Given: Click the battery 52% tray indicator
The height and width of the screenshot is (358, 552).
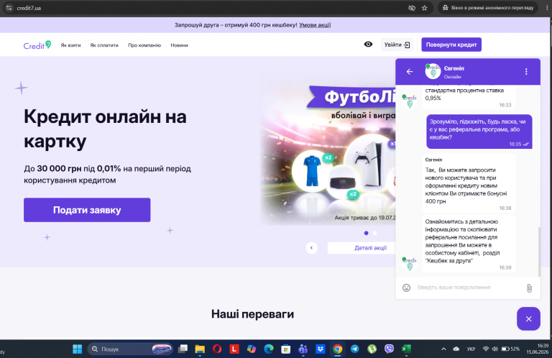Looking at the screenshot, I should click(510, 349).
